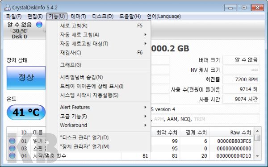The height and width of the screenshot is (167, 268).
Task: Close the open 기능(U) menu
Action: [57, 17]
